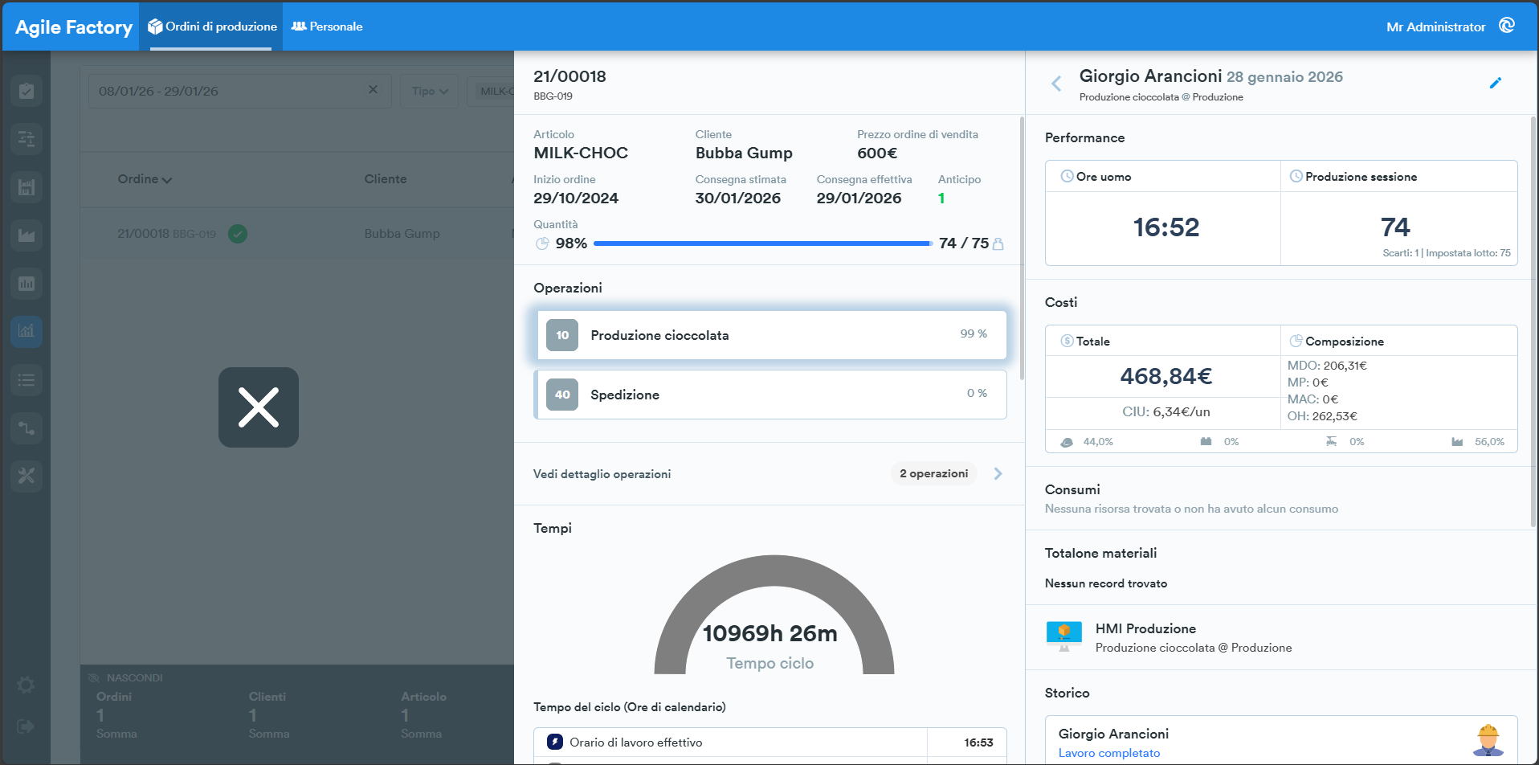Open Vedi dettaglio operazioni link

[602, 474]
